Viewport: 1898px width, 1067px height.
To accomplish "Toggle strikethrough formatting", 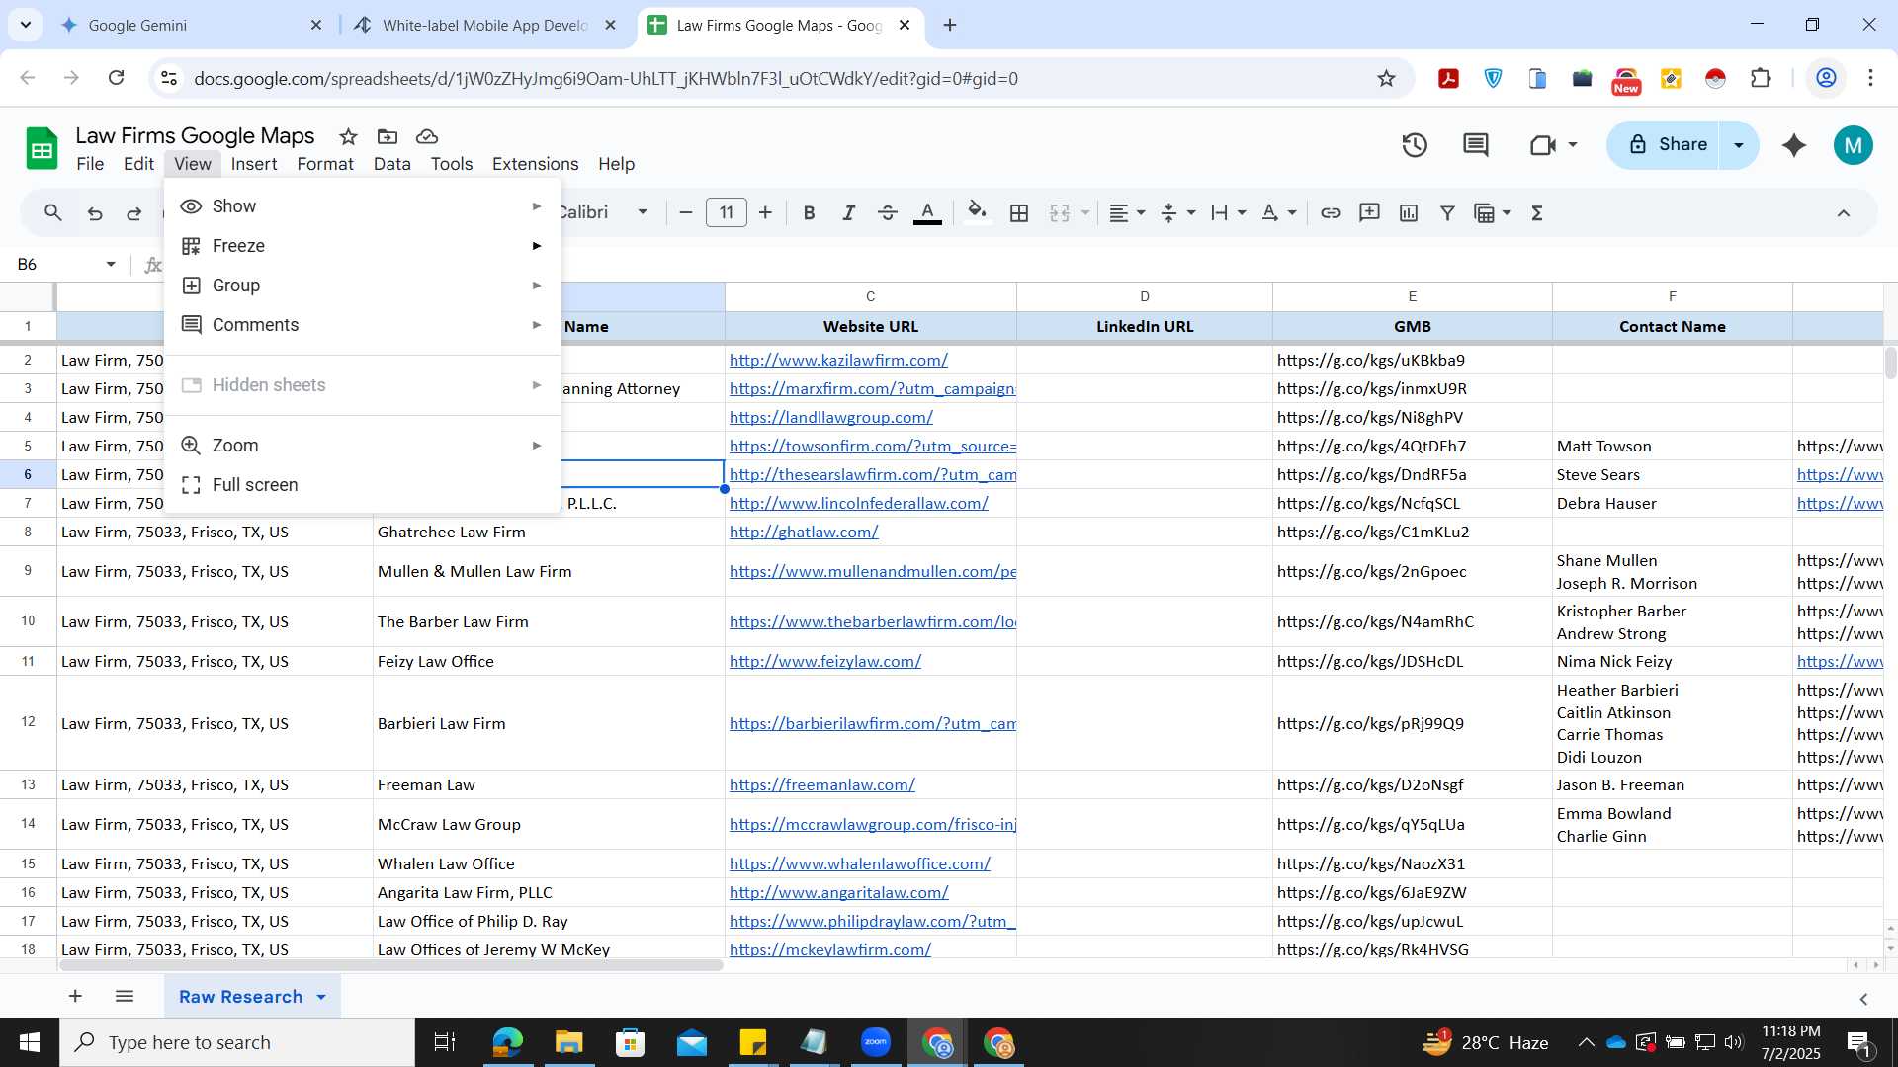I will [888, 212].
